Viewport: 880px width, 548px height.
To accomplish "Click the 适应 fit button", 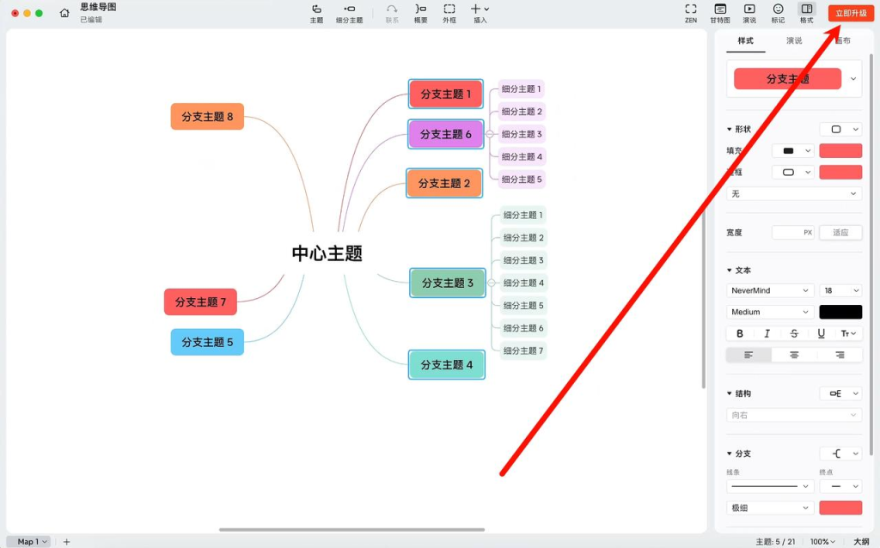I will click(x=840, y=232).
